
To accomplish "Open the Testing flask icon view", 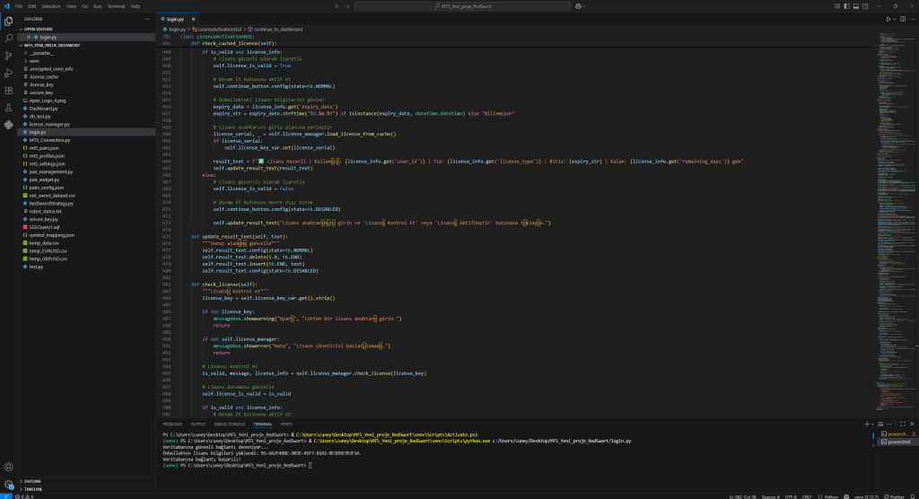I will 8,109.
